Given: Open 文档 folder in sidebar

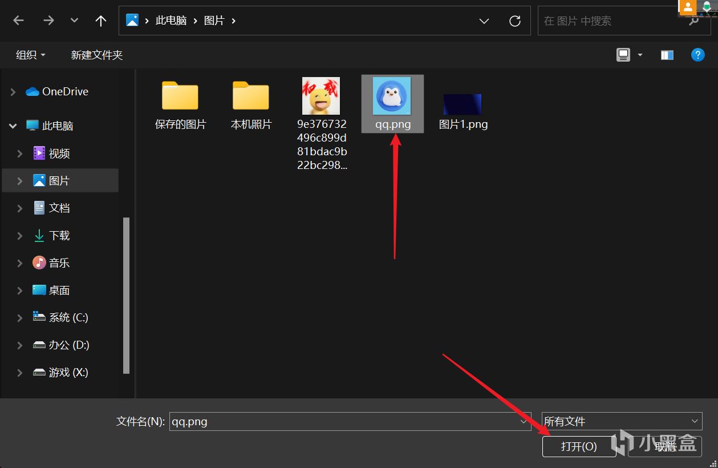Looking at the screenshot, I should click(x=51, y=208).
